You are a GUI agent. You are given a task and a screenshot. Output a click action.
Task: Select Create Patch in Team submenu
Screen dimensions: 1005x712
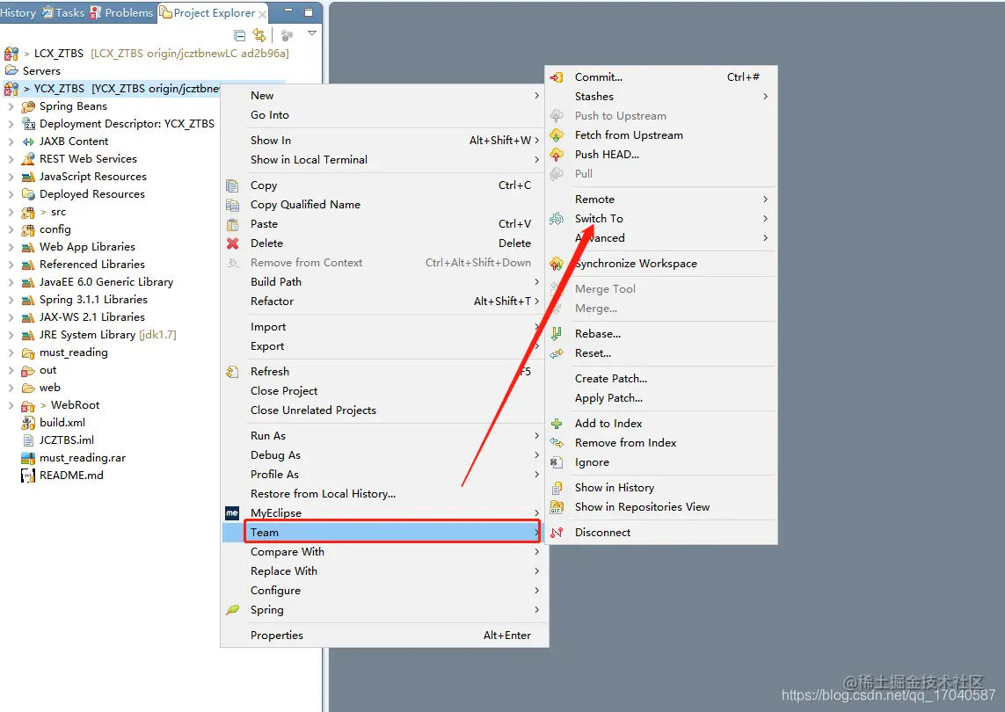tap(661, 379)
